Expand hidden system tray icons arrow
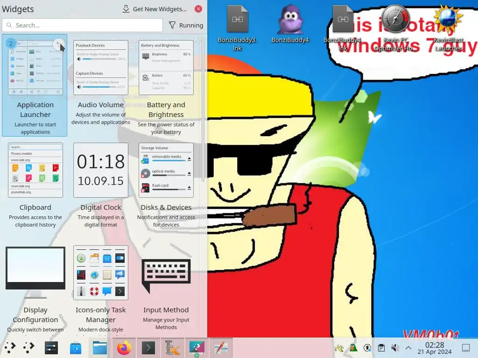Viewport: 478px width, 358px height. tap(408, 348)
